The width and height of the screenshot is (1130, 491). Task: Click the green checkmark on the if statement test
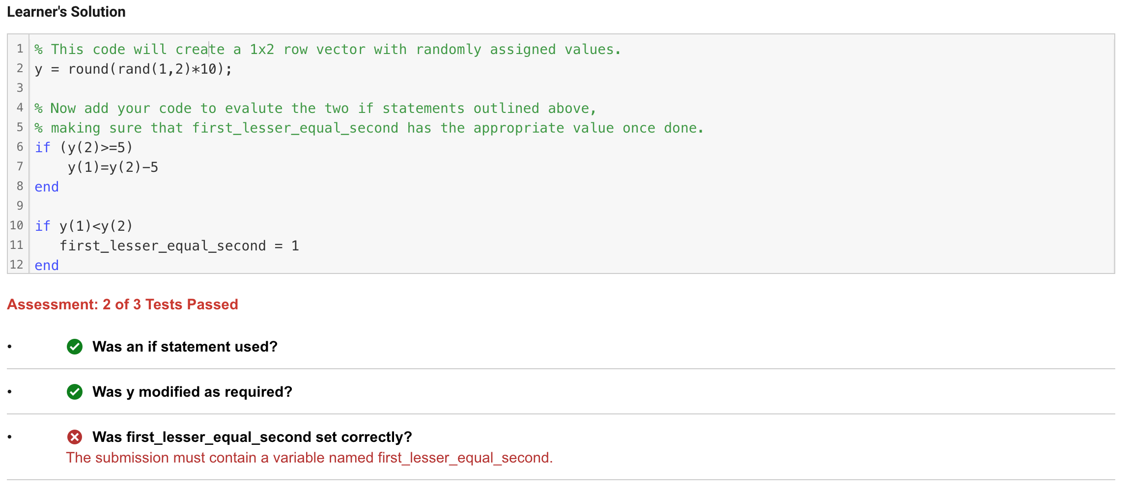tap(75, 347)
